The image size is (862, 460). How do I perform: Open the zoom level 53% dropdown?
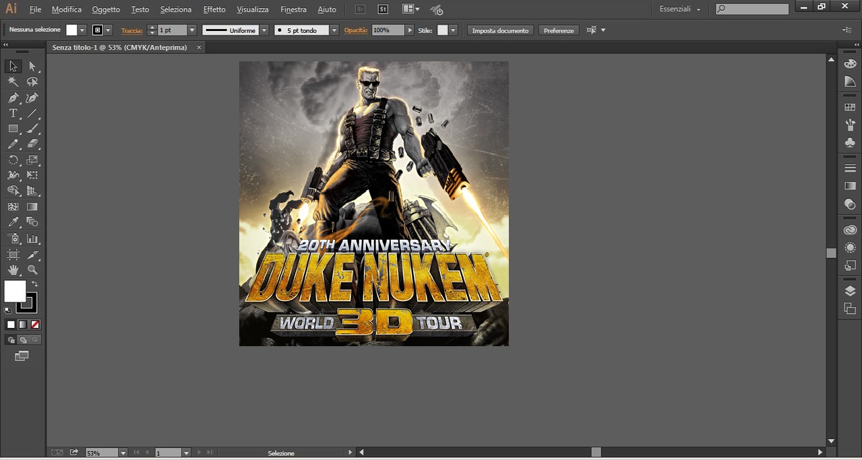tap(123, 453)
